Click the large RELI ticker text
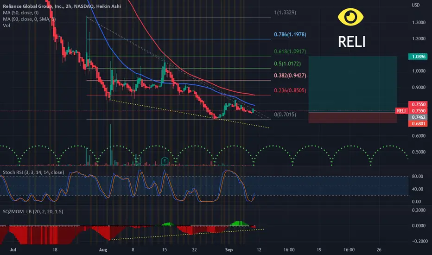Viewport: 432px width, 255px height. (351, 42)
